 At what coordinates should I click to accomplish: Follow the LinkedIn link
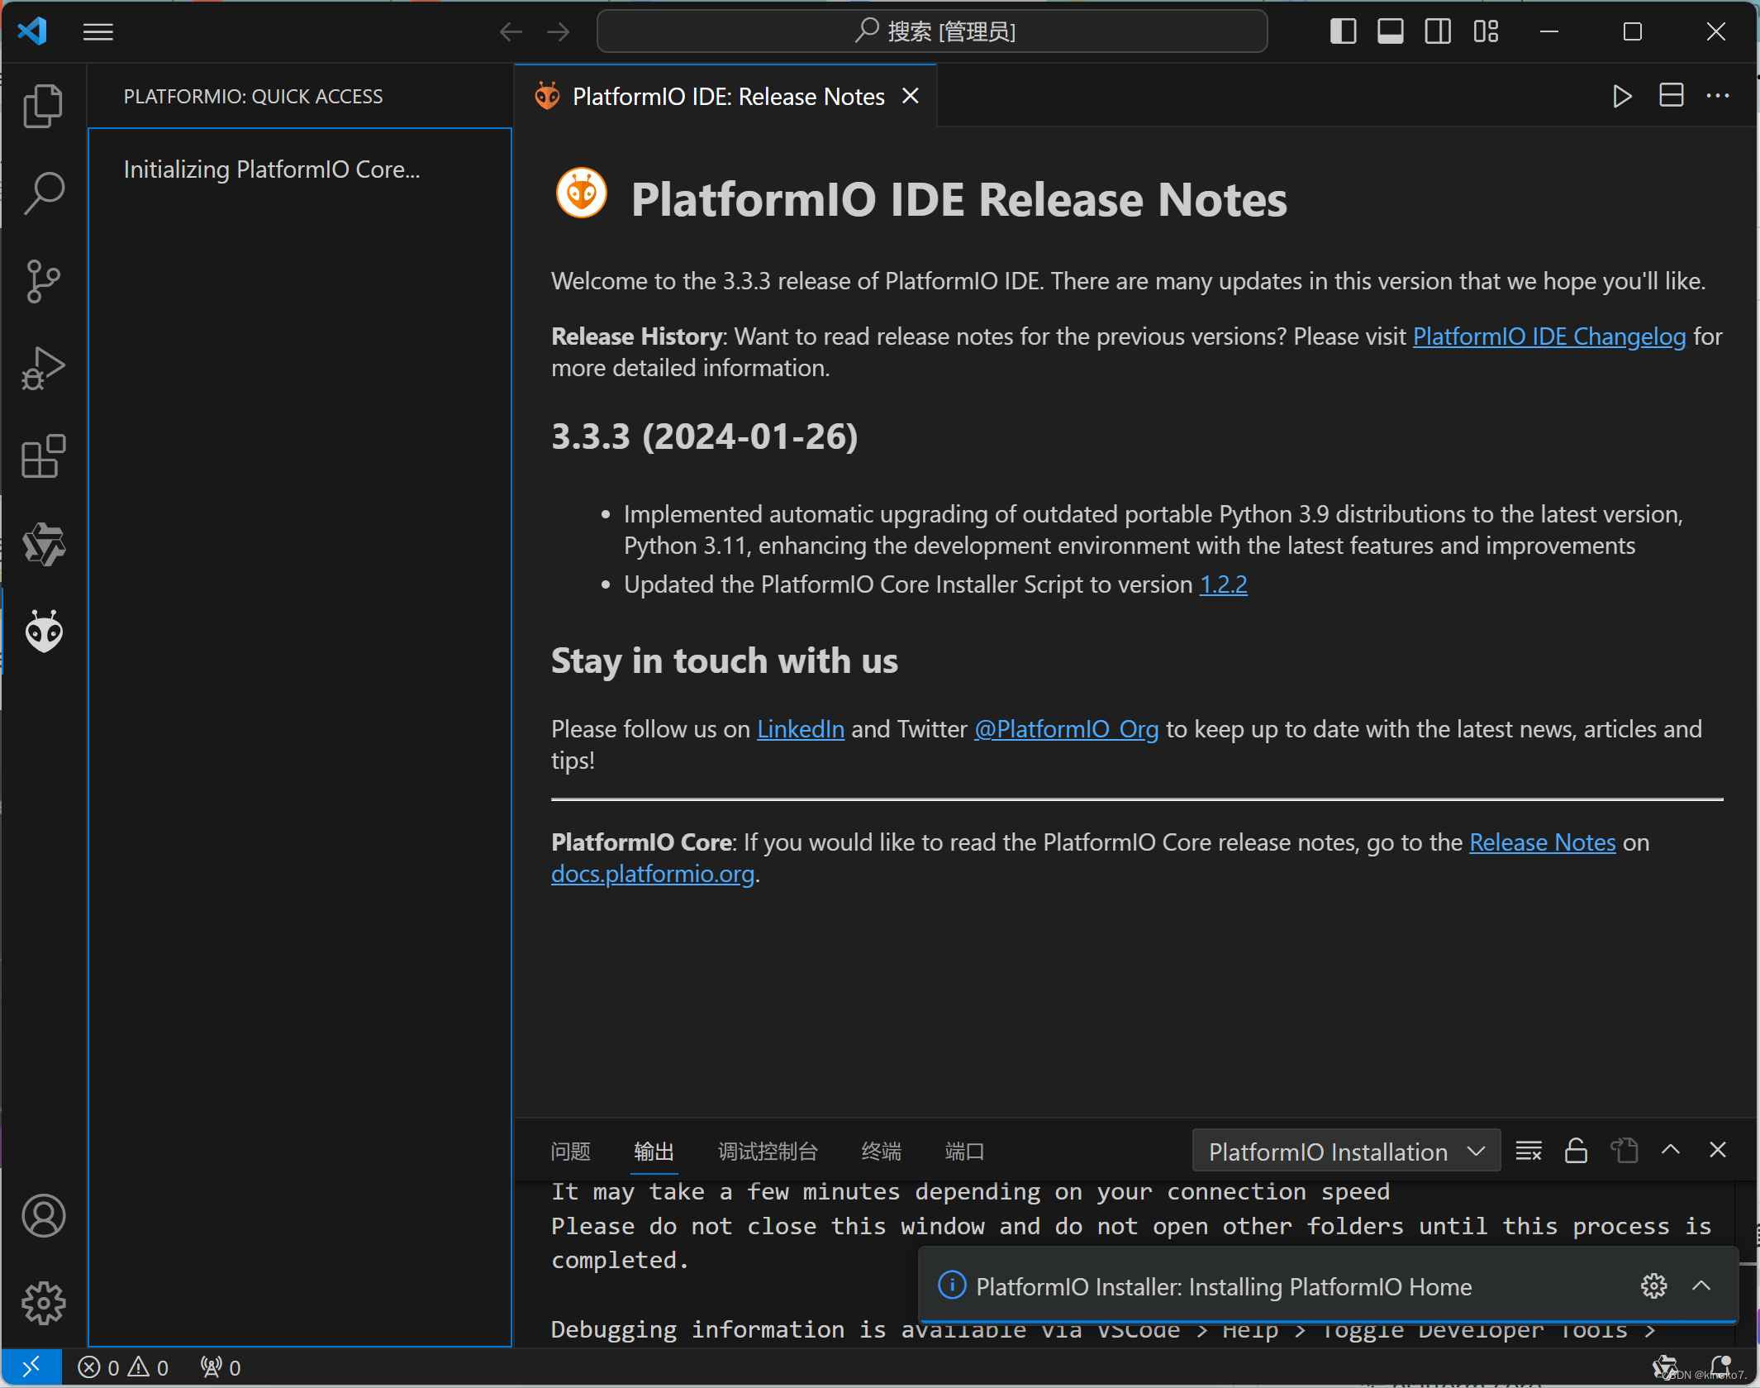801,729
